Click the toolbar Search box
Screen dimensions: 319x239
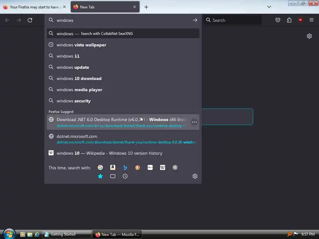(x=233, y=20)
